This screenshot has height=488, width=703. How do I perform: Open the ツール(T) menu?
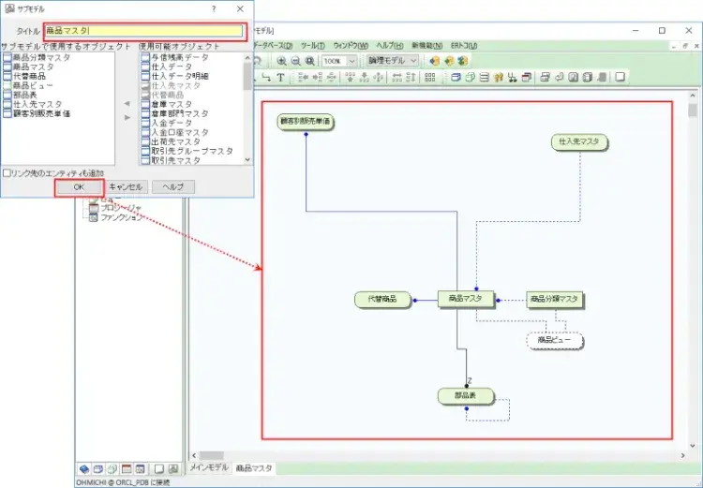click(x=313, y=45)
